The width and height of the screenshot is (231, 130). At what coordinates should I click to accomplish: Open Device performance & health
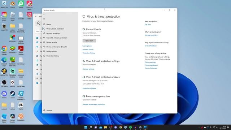57,47
